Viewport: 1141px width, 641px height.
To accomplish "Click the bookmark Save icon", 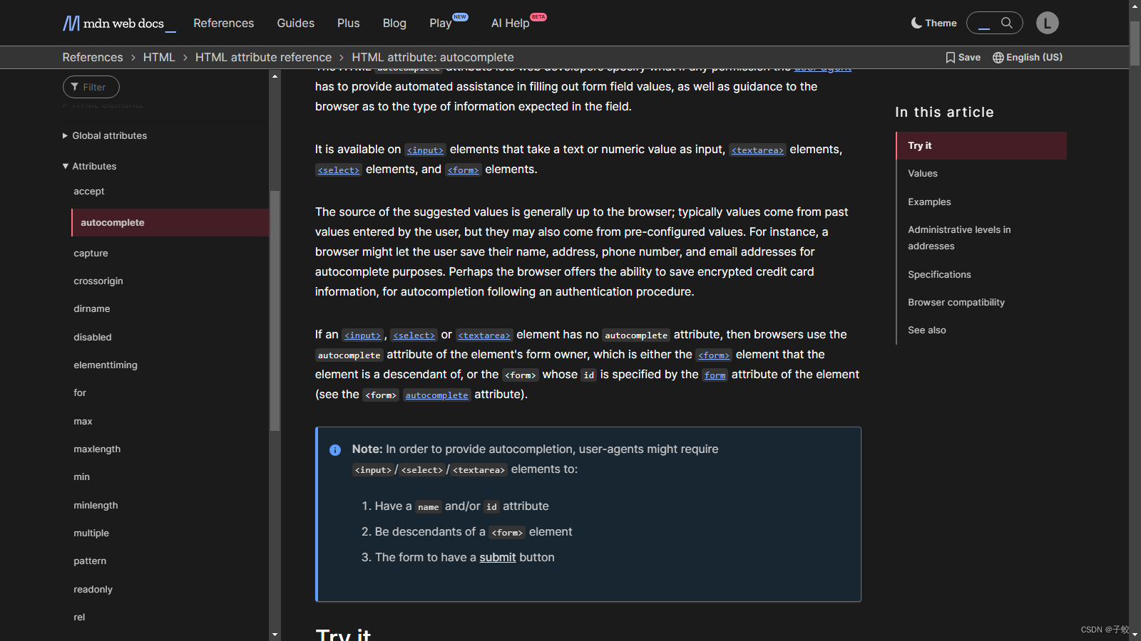I will tap(950, 58).
